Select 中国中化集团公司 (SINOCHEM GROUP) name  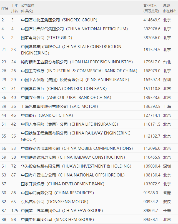click(x=57, y=220)
